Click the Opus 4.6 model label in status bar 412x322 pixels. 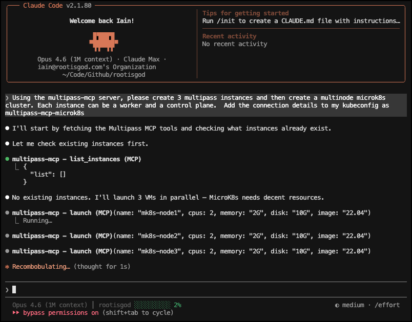(50, 305)
